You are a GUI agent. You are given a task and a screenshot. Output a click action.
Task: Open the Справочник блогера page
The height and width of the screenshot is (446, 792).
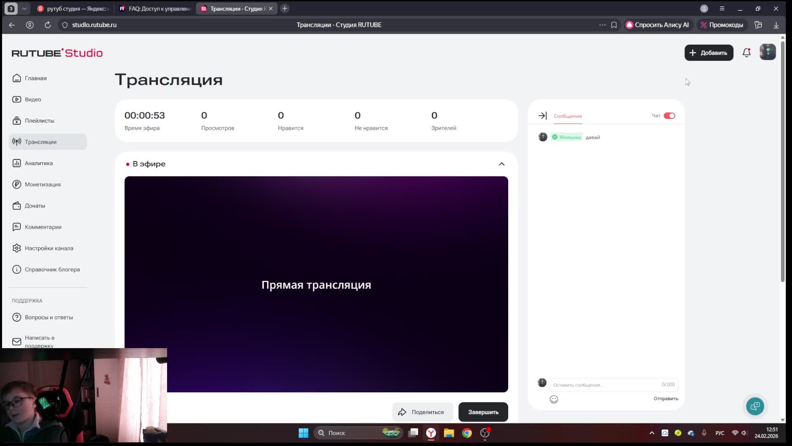point(52,269)
